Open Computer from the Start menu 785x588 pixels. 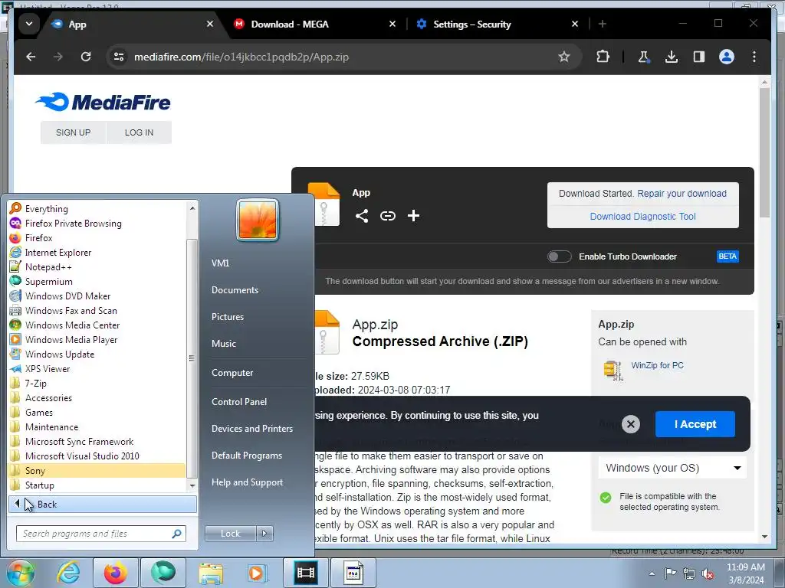click(x=232, y=373)
